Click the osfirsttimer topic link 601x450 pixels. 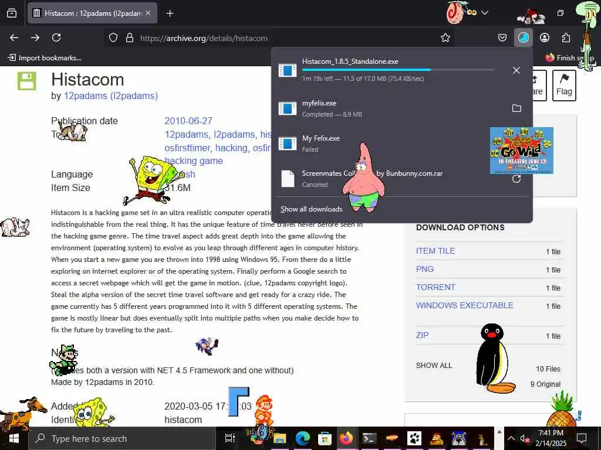187,148
